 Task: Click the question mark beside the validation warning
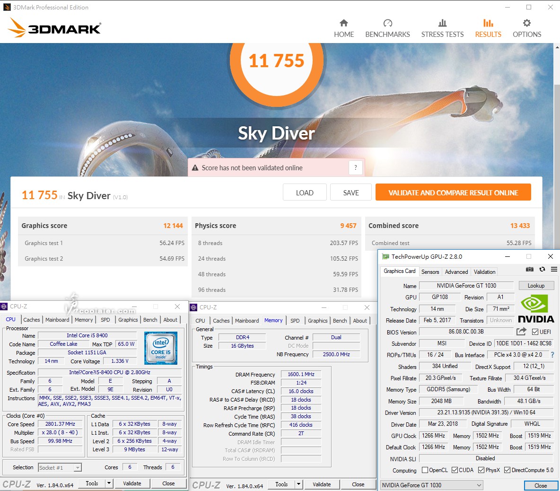355,167
